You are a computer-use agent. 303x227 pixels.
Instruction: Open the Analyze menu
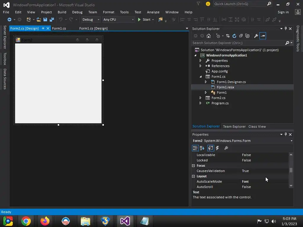(153, 12)
